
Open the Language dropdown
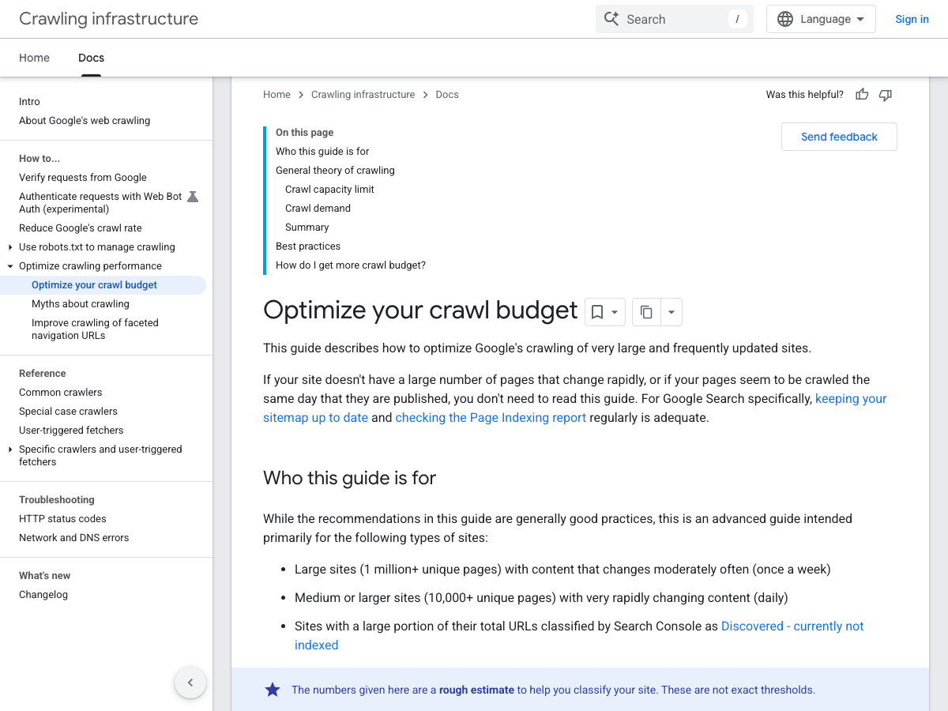(x=821, y=19)
